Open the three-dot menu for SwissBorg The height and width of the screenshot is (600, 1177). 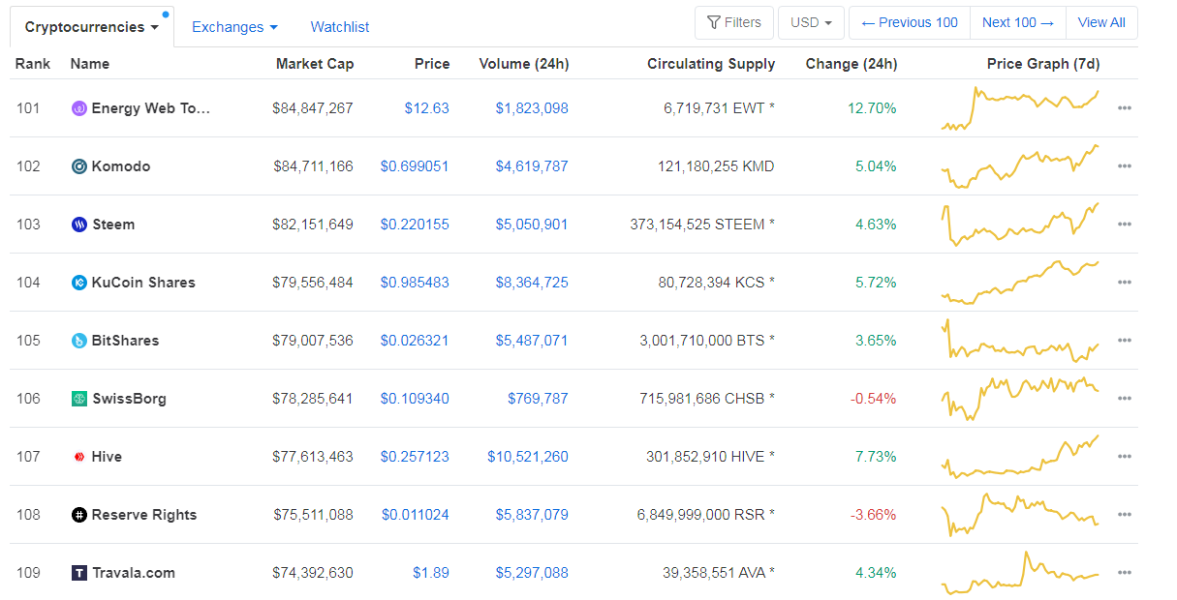[1124, 399]
